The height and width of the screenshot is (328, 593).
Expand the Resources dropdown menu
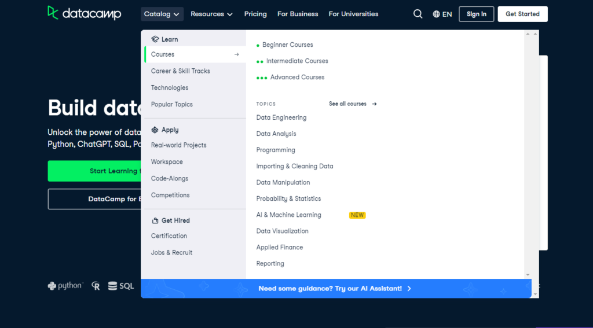point(211,14)
